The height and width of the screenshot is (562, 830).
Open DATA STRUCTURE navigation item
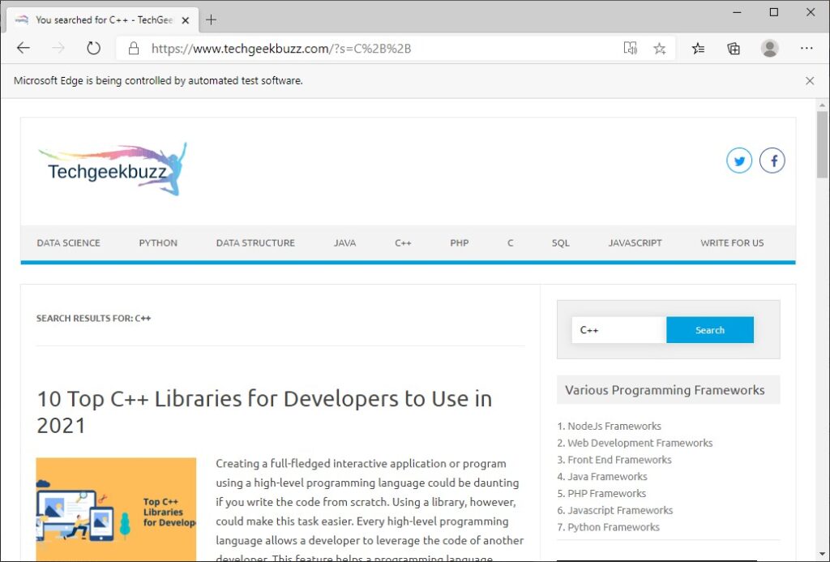[255, 242]
